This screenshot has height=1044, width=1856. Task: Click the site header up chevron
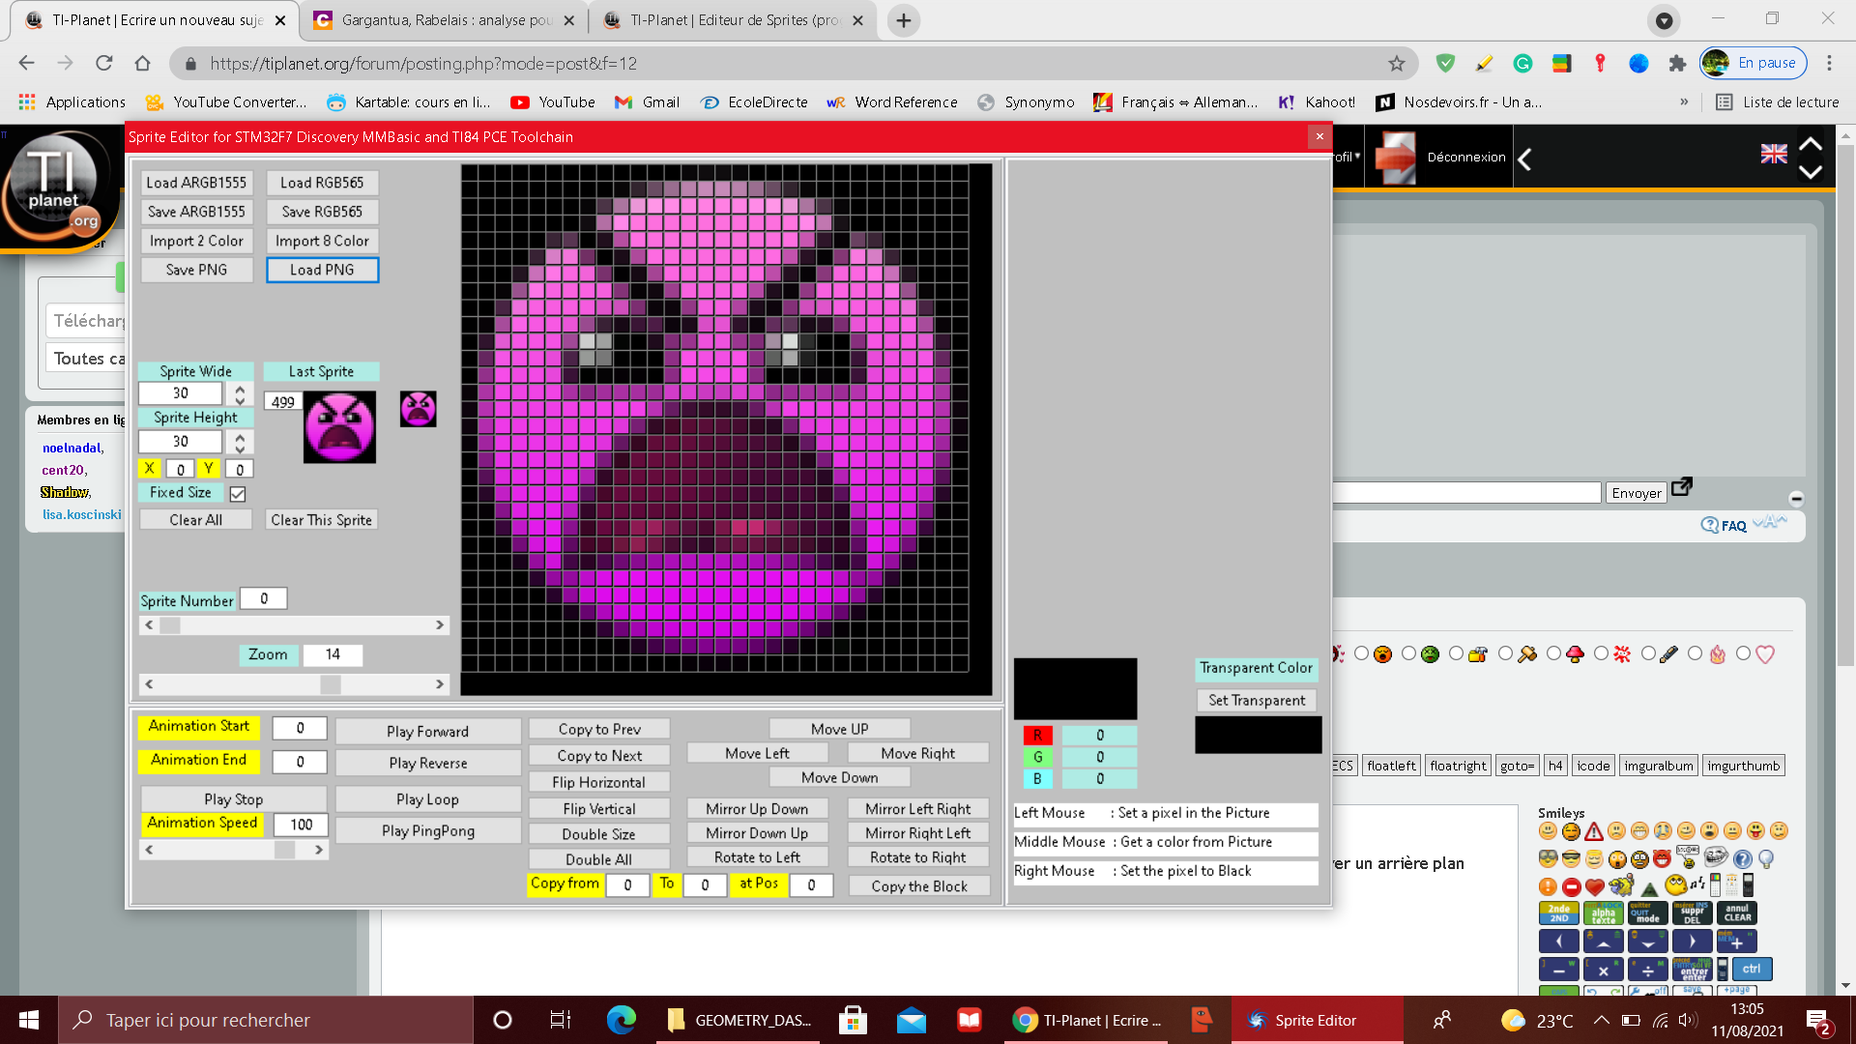[x=1811, y=143]
